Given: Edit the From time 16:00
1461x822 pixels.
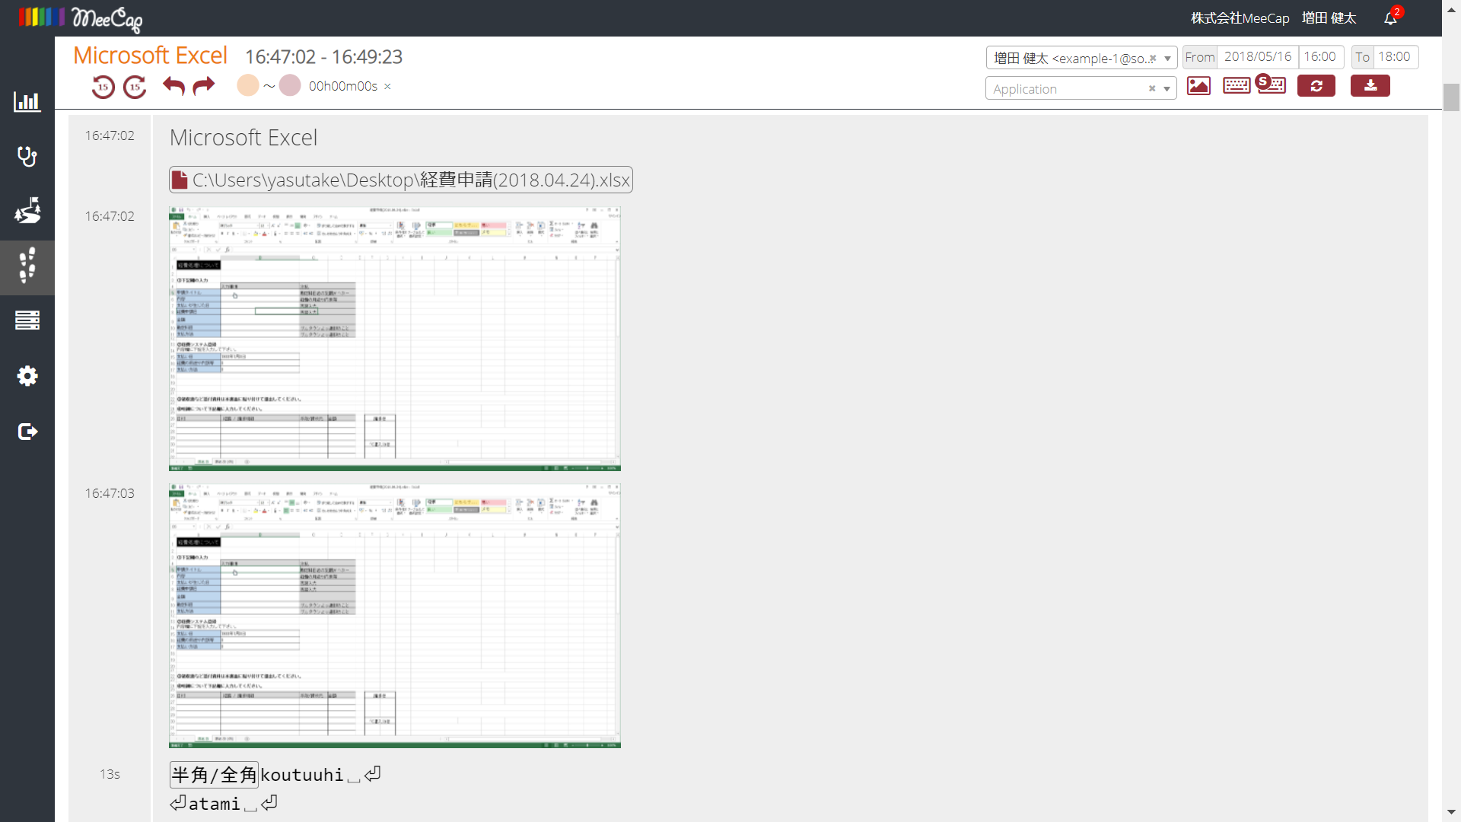Looking at the screenshot, I should pyautogui.click(x=1320, y=57).
